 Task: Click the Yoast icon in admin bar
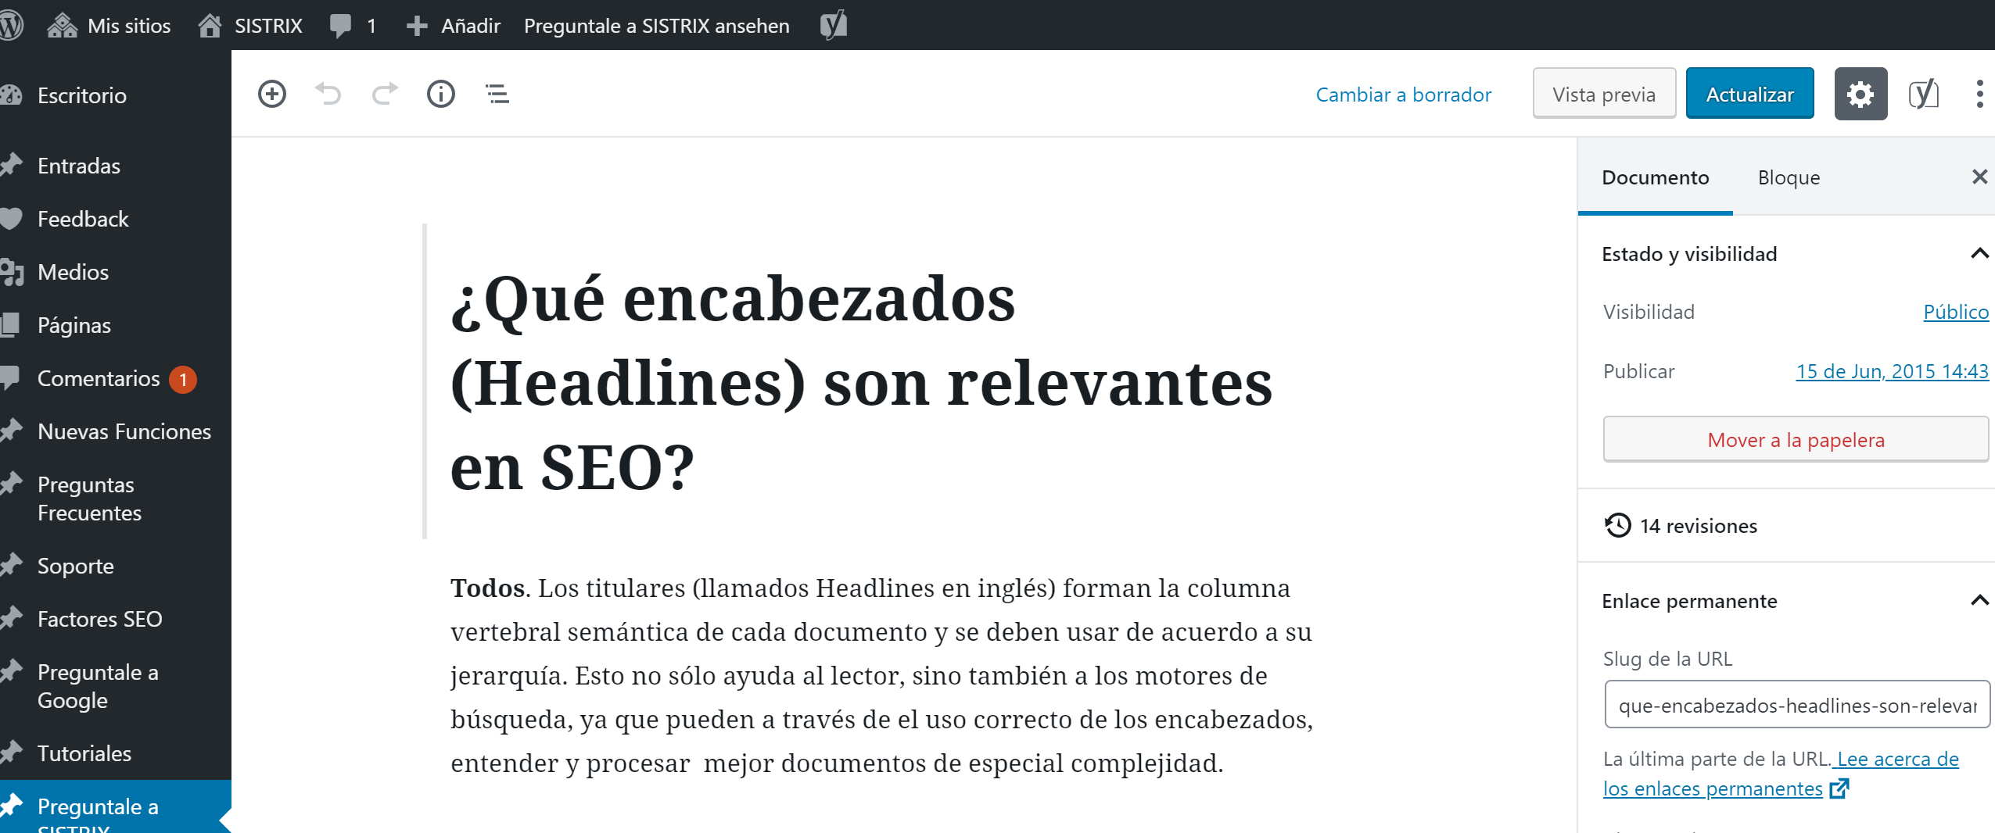point(833,25)
